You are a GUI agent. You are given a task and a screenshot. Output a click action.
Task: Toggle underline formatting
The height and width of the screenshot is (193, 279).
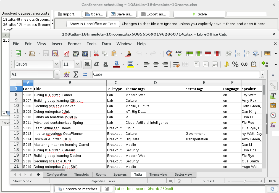106,64
